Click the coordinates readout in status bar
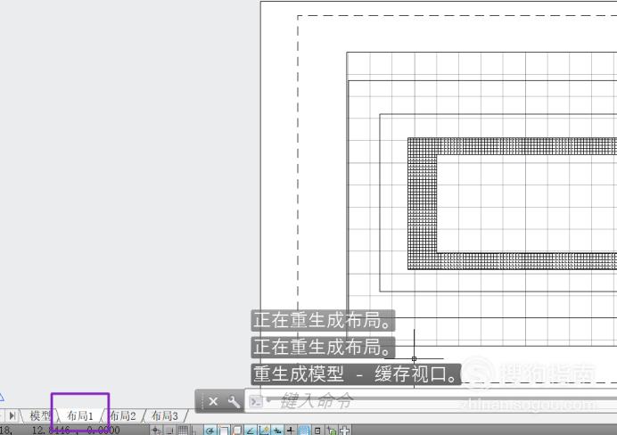The height and width of the screenshot is (435, 617). 60,431
